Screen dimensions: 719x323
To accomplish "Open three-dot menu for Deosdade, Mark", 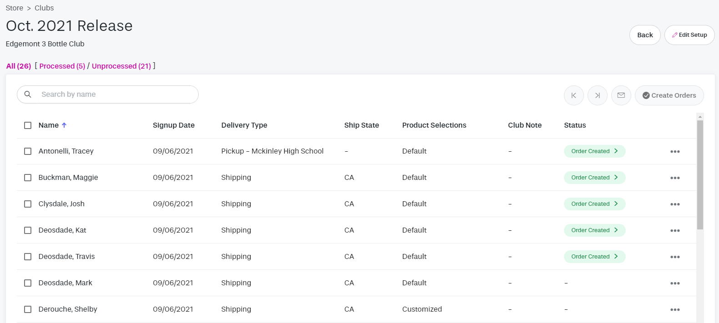I will click(x=674, y=283).
